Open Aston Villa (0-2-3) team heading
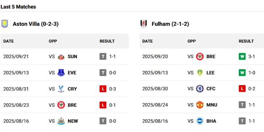The image size is (264, 132). [x=36, y=24]
